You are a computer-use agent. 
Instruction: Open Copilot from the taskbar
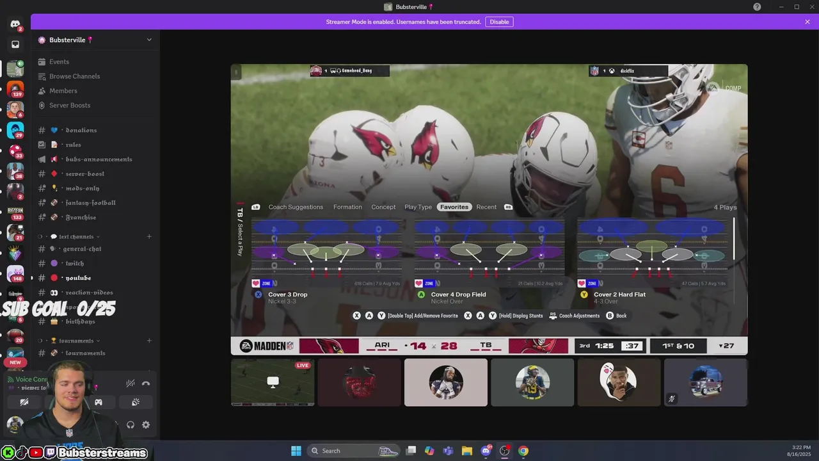(429, 451)
